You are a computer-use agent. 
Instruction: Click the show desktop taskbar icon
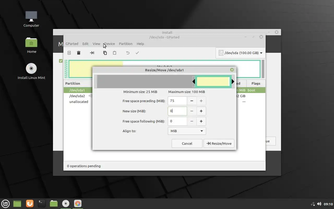(17, 204)
